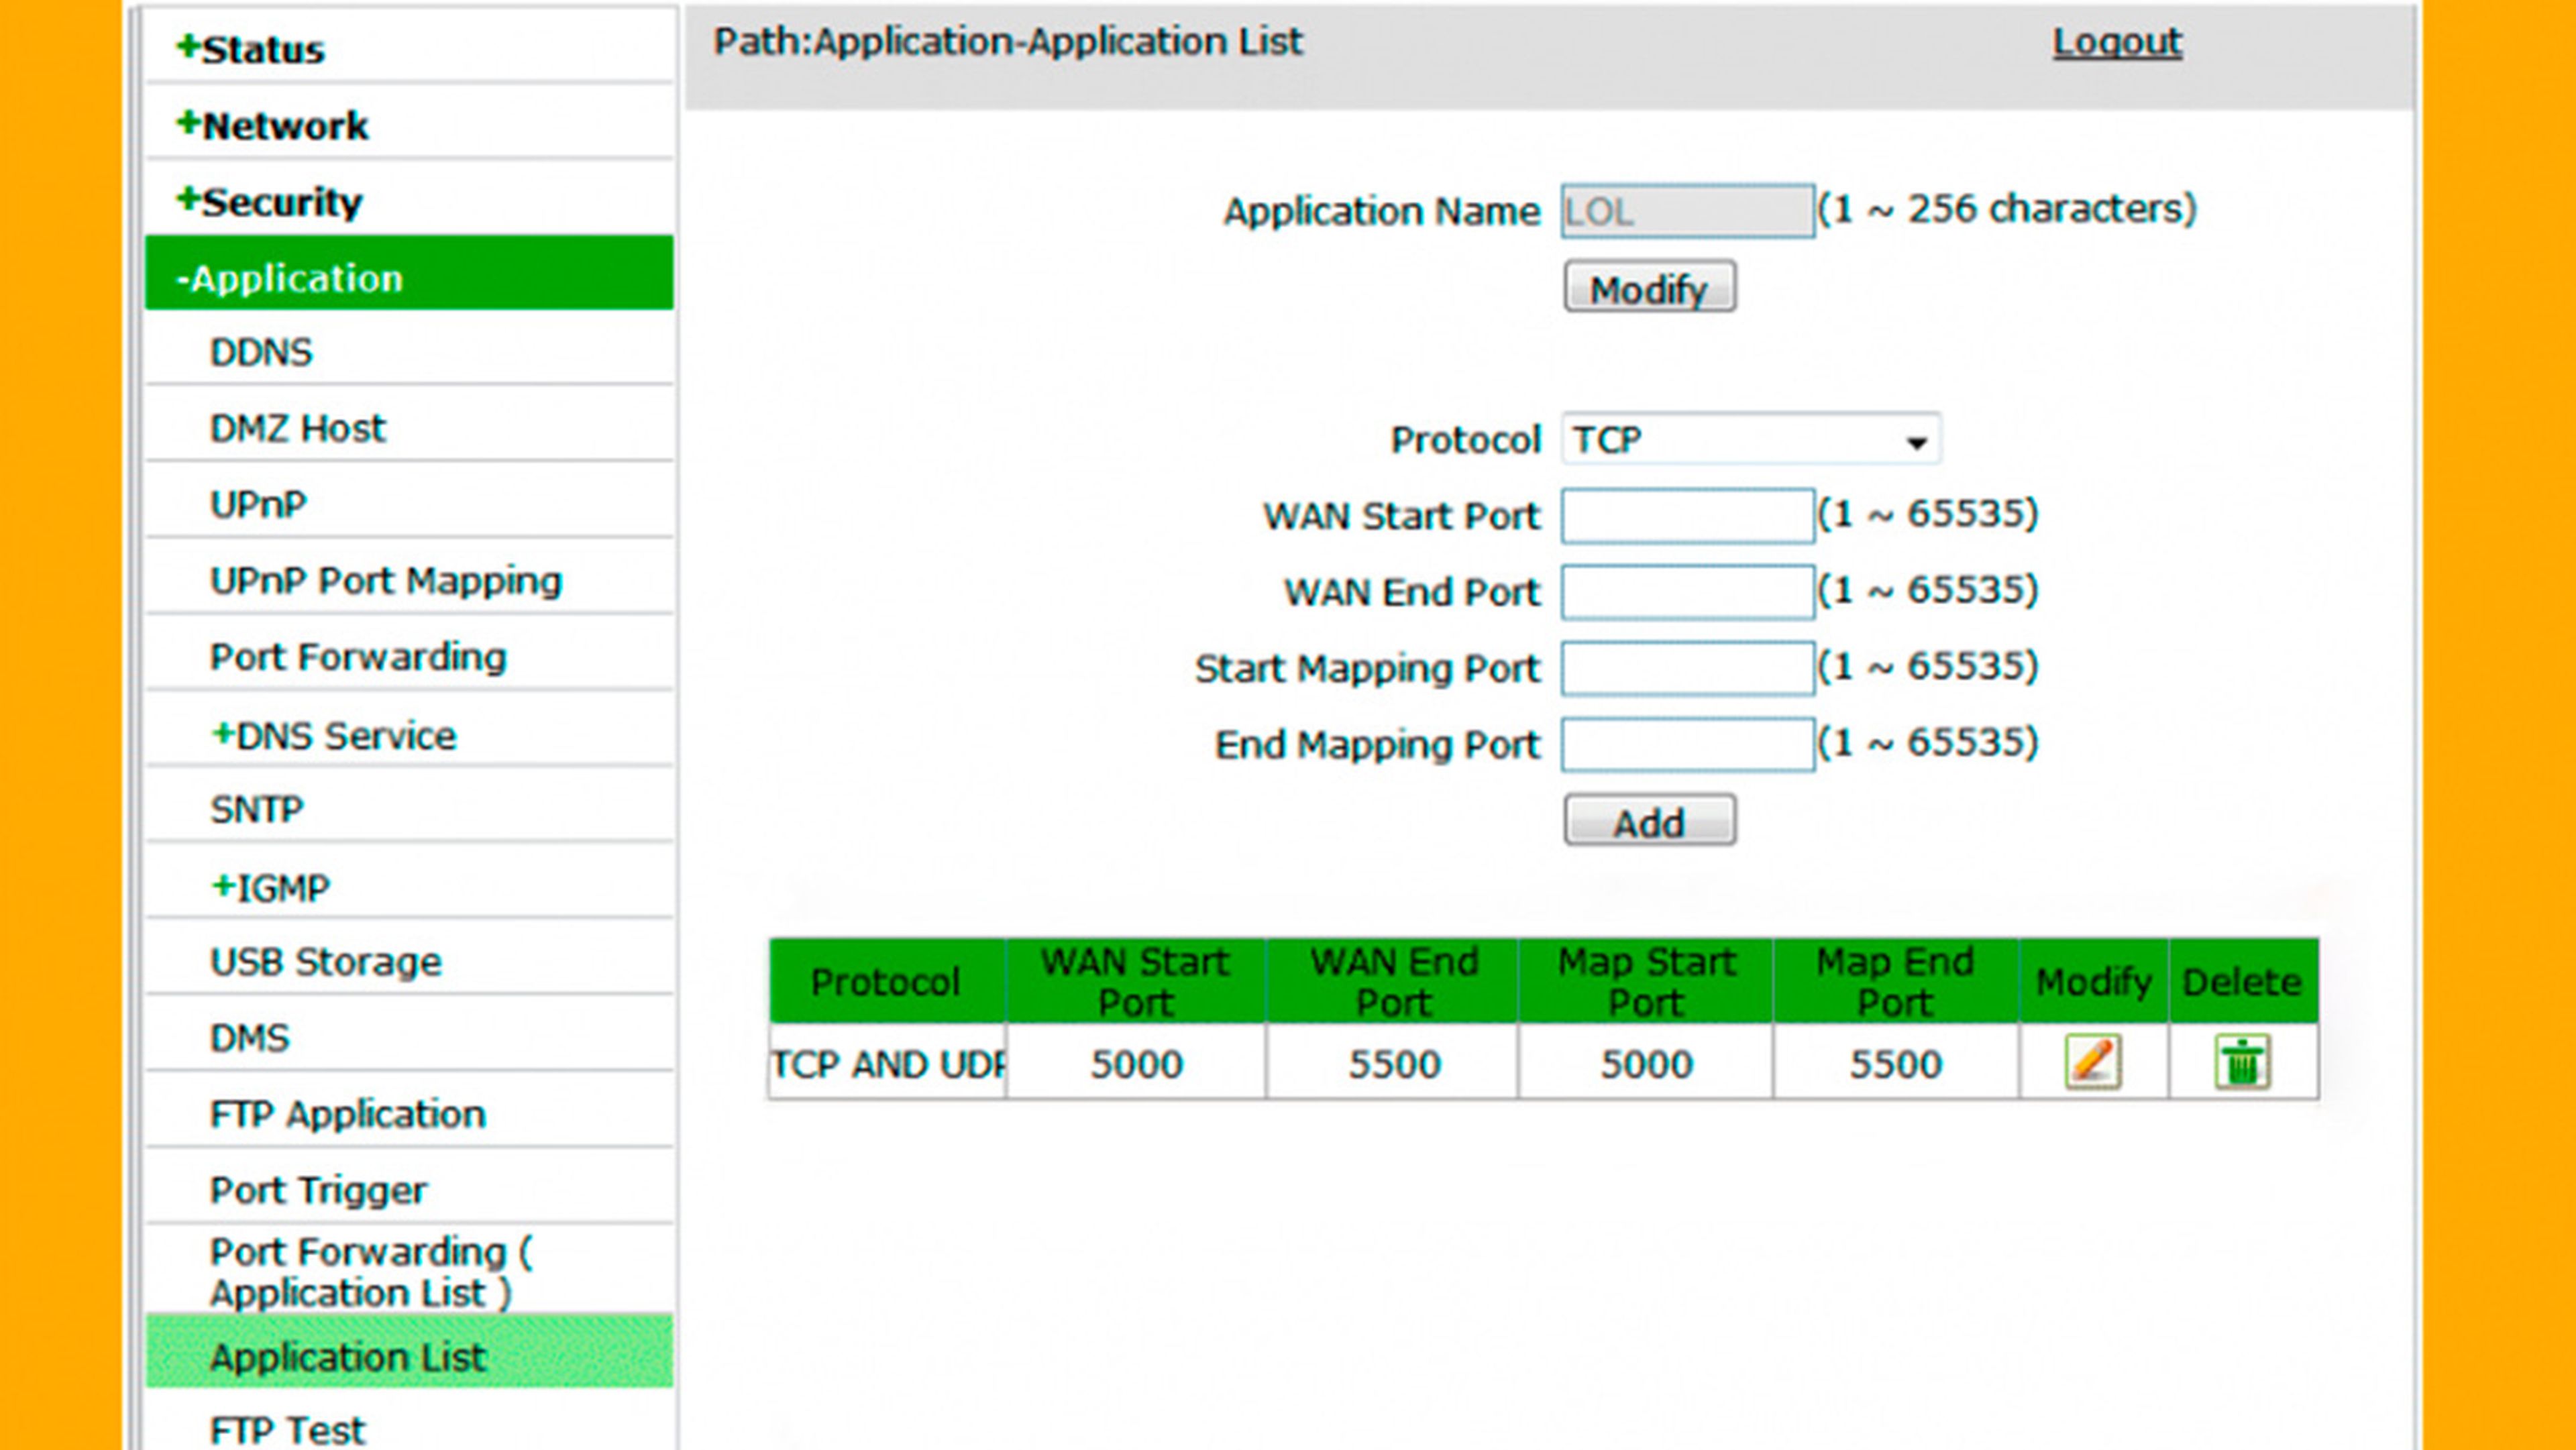2576x1450 pixels.
Task: Open the DDNS settings page
Action: click(261, 352)
